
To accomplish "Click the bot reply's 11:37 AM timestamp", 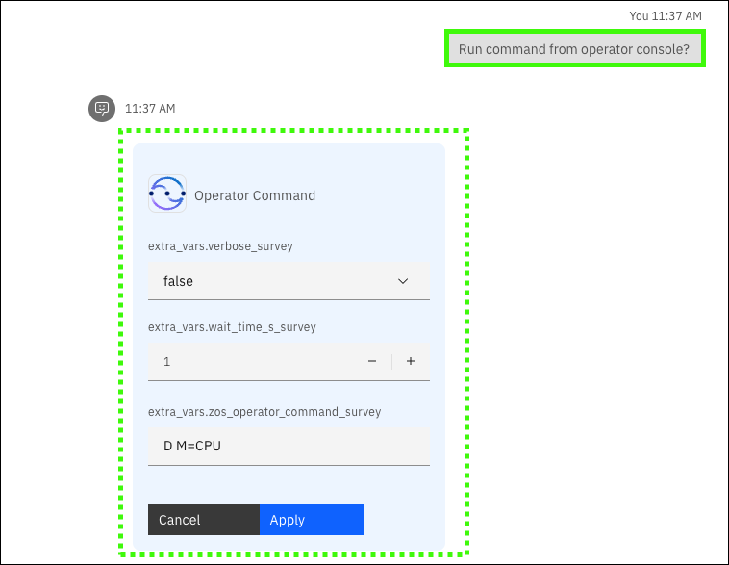I will (x=150, y=109).
